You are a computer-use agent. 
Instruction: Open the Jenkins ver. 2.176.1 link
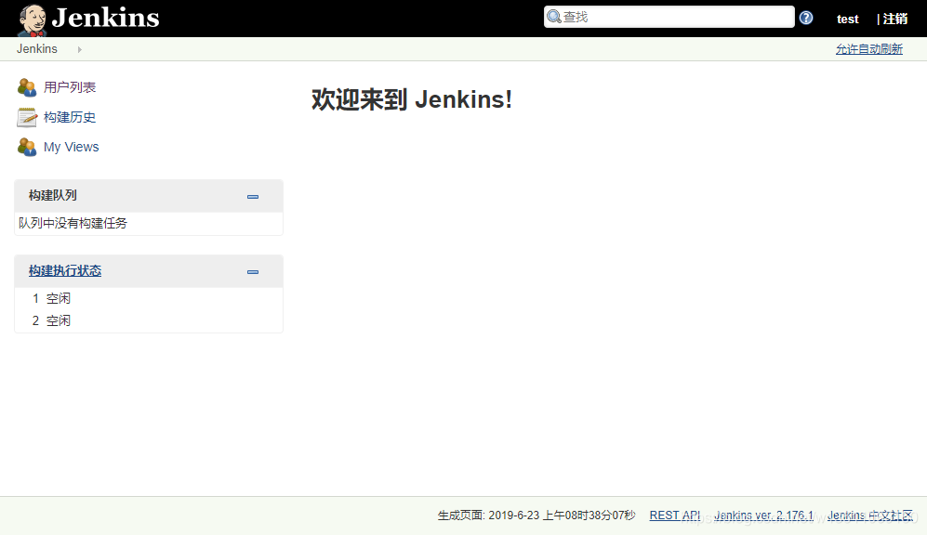click(x=763, y=515)
